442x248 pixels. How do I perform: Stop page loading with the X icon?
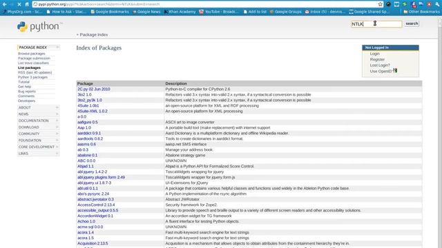point(19,4)
